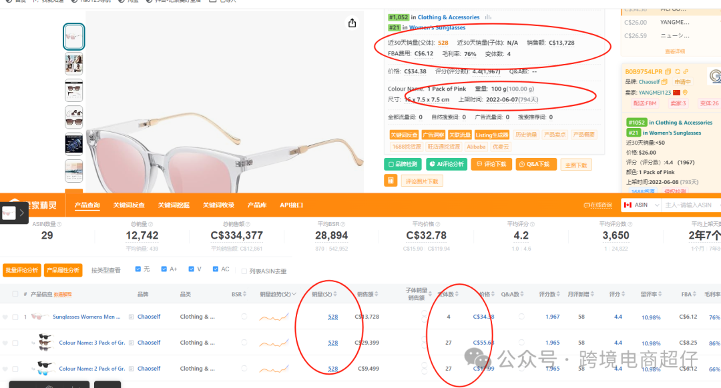Open sales trend sparkline in 2 Pack row
This screenshot has height=388, width=721.
(274, 369)
